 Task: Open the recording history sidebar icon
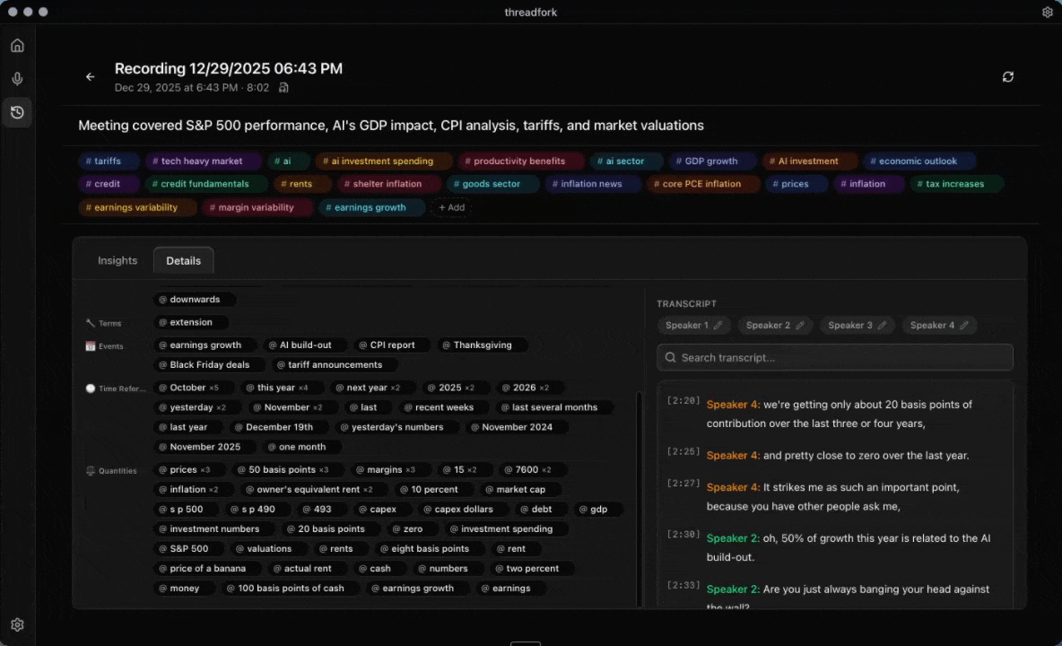click(17, 112)
